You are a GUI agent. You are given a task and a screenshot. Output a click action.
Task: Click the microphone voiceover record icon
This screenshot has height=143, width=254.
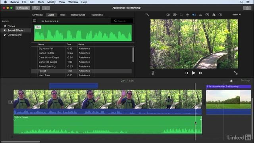pyautogui.click(x=153, y=73)
